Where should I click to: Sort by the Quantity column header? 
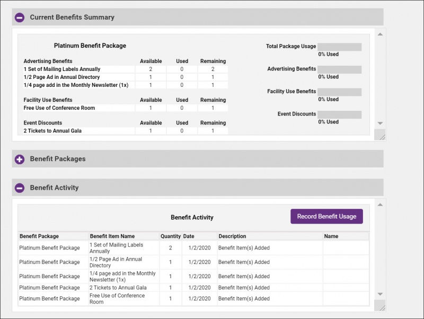click(170, 236)
